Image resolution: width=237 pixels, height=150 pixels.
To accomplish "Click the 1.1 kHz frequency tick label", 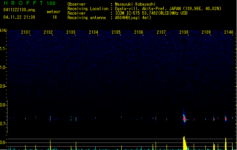I will point(3,49).
